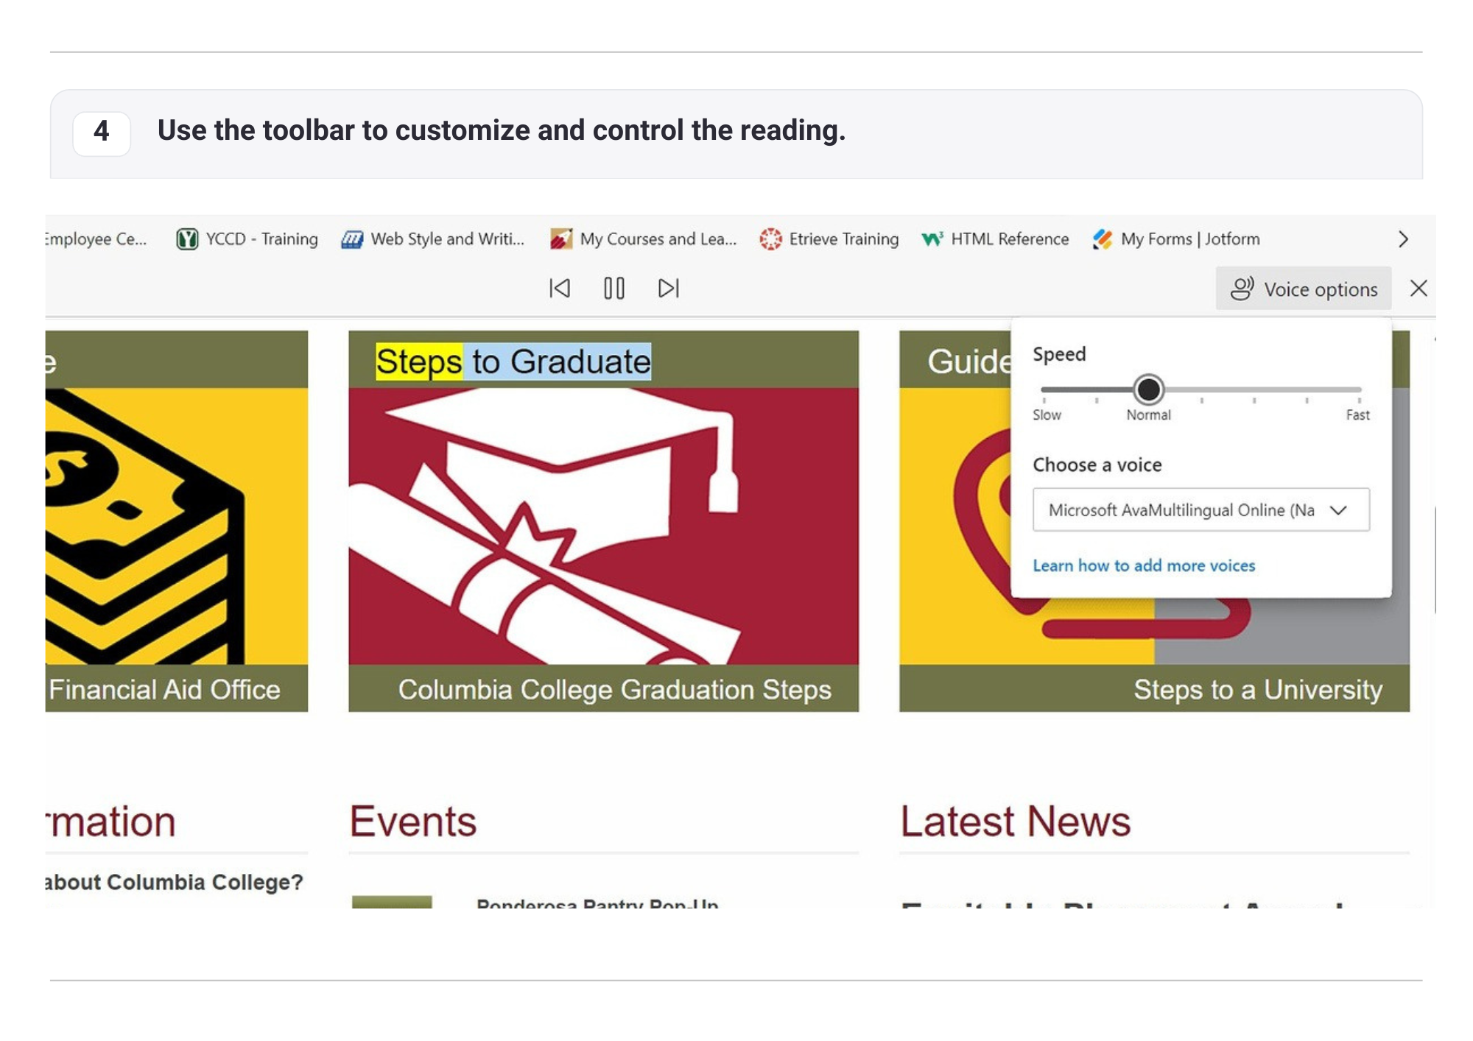
Task: Close the read aloud toolbar
Action: pyautogui.click(x=1418, y=289)
